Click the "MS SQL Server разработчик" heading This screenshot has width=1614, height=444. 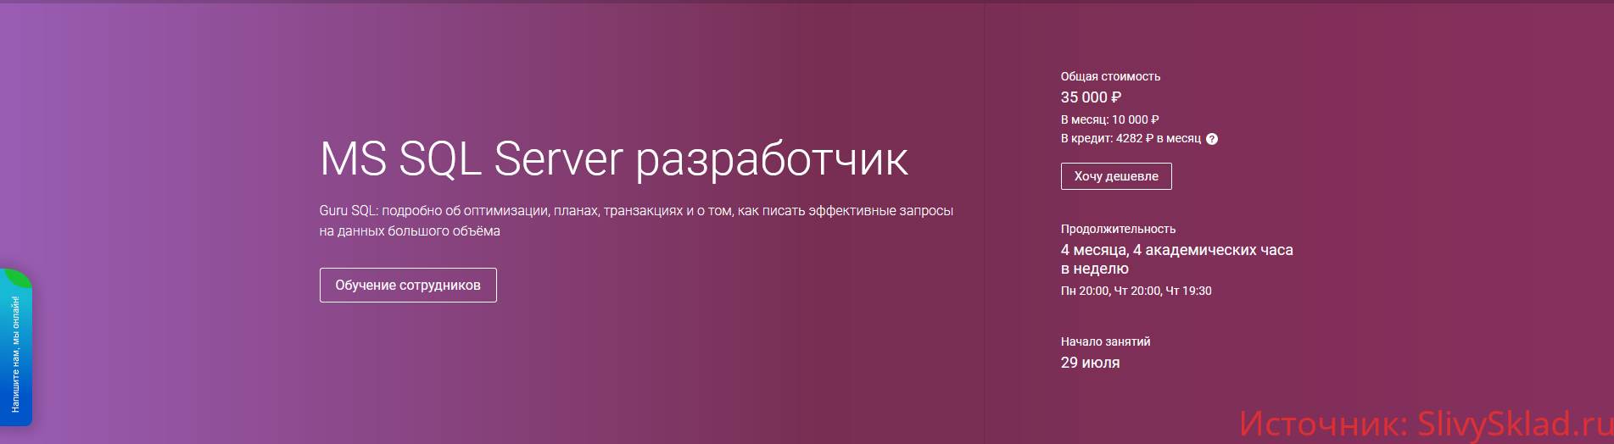pyautogui.click(x=614, y=159)
